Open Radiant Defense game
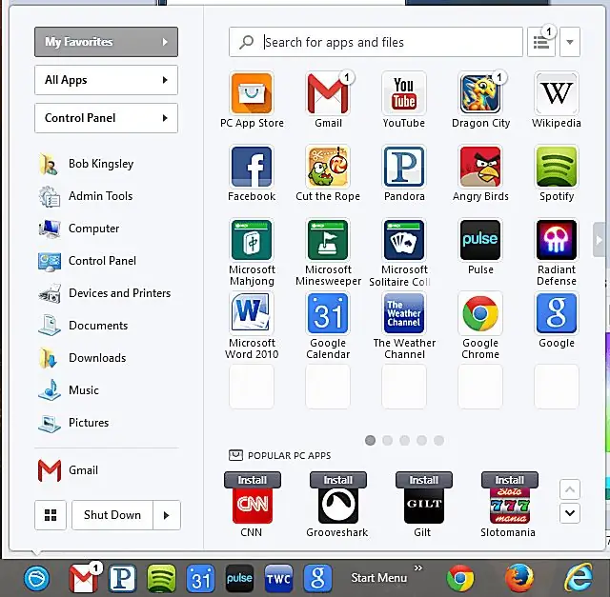610x597 pixels. (x=557, y=240)
